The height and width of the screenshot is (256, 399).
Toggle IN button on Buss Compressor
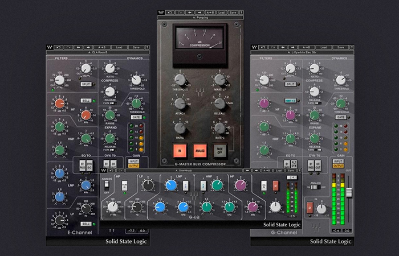[180, 151]
